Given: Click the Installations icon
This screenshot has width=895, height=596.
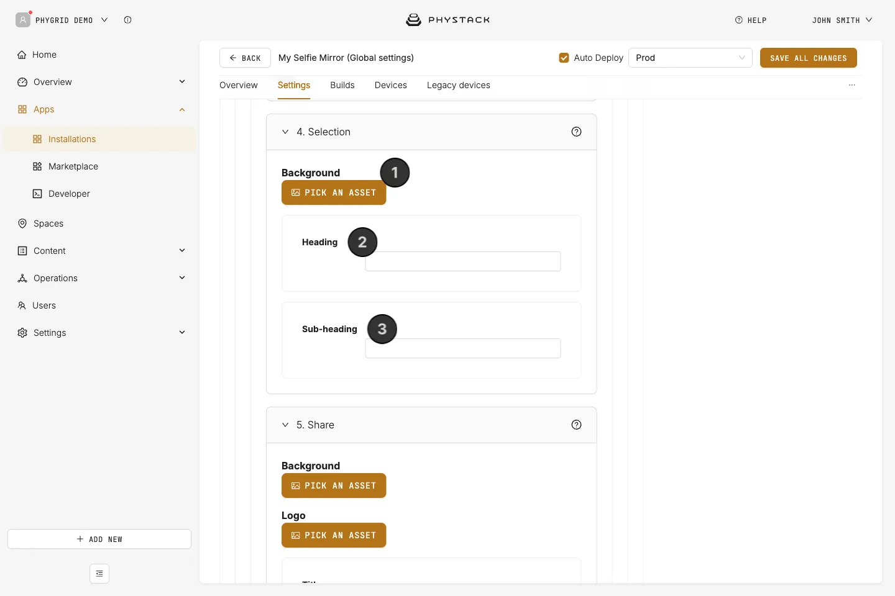Looking at the screenshot, I should tap(37, 139).
